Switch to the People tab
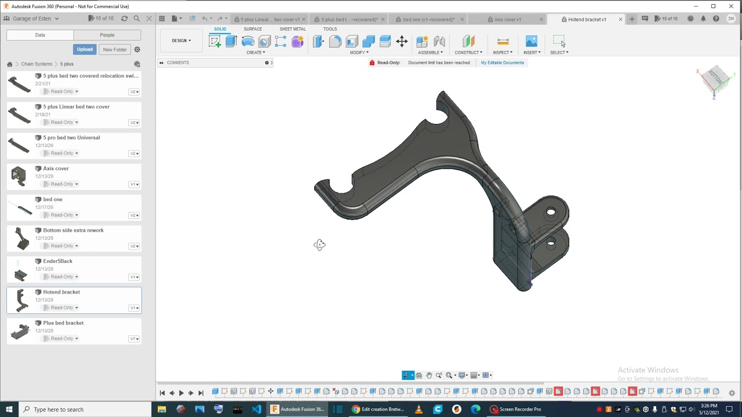Screen dimensions: 742x417 coord(107,35)
